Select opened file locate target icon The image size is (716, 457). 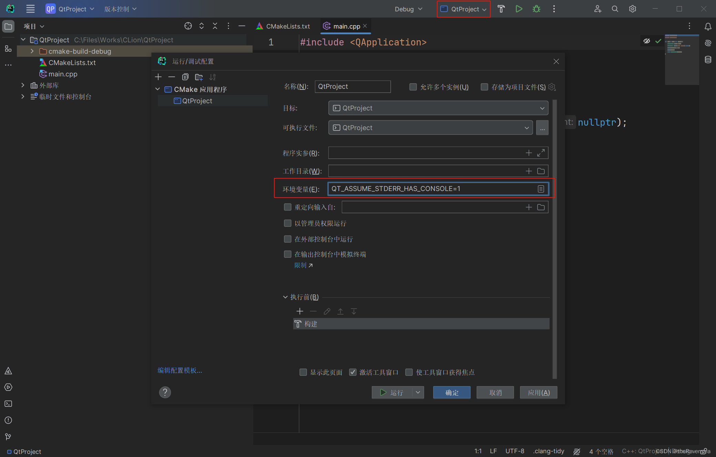coord(188,26)
